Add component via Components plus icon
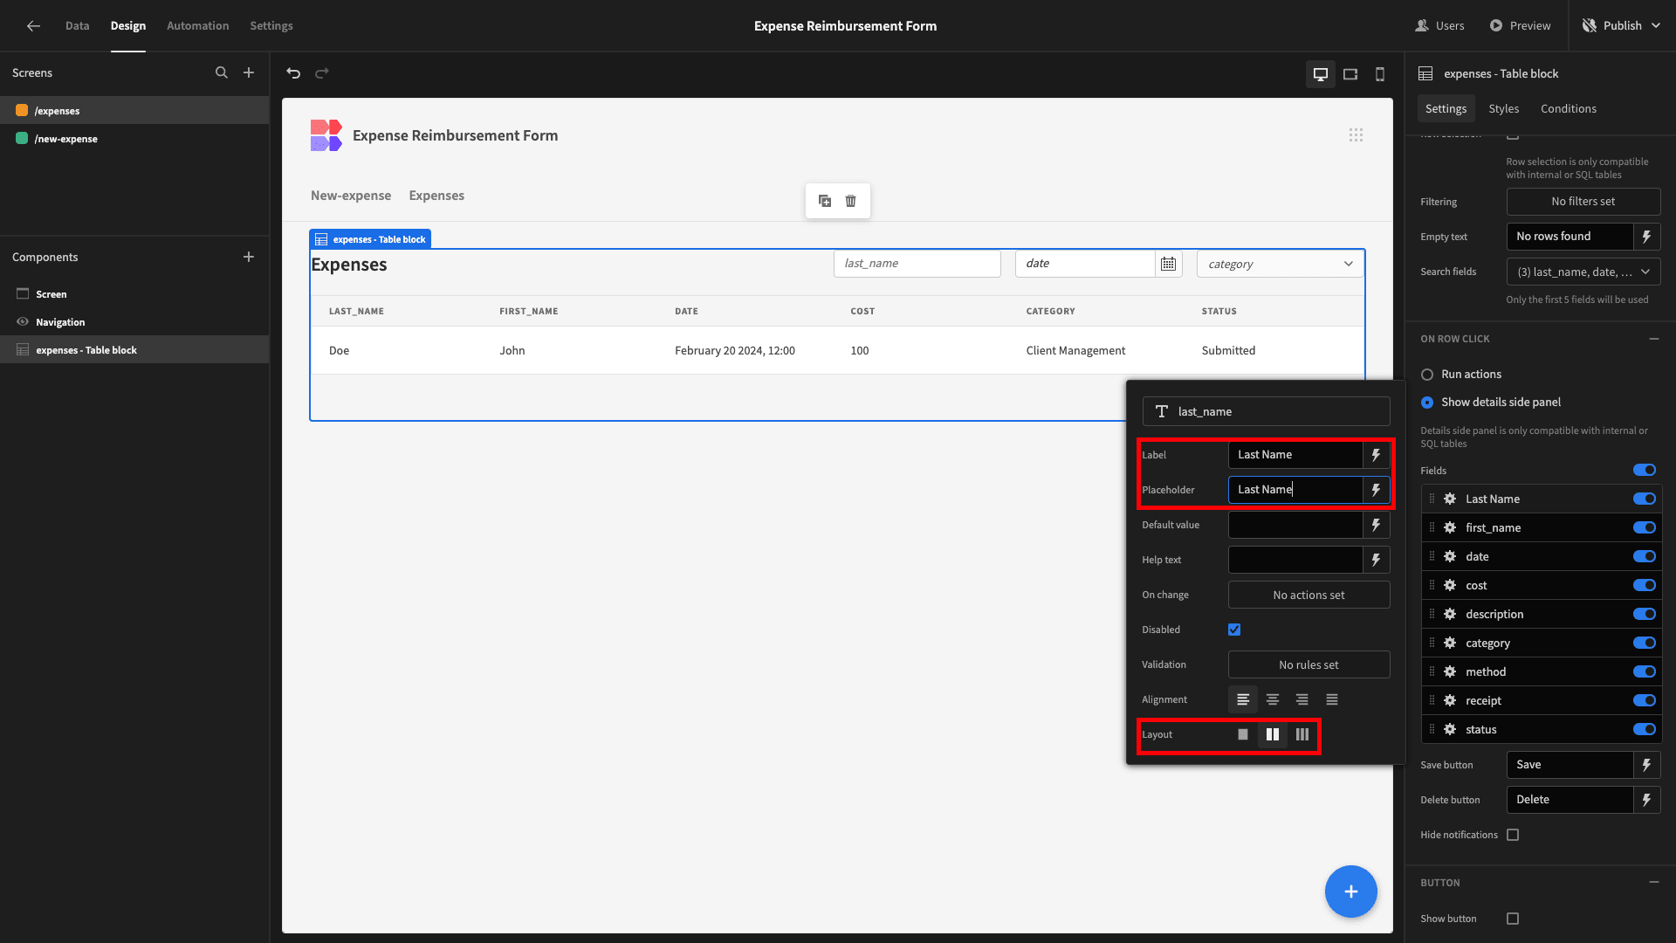 coord(249,257)
